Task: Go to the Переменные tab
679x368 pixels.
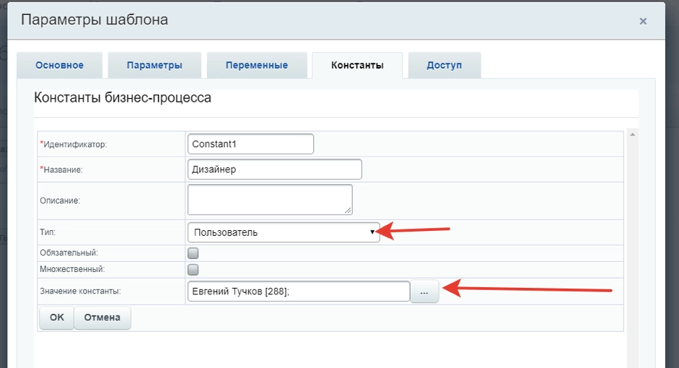Action: pos(256,66)
